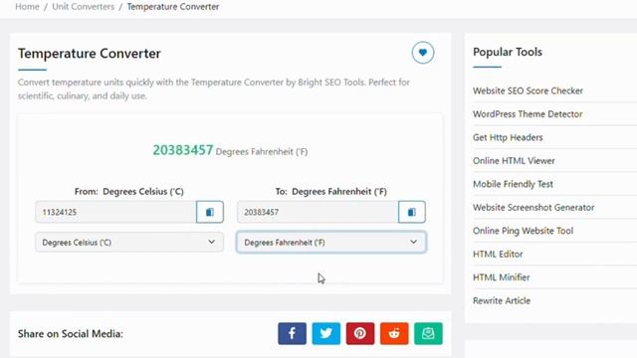Copy the Celsius input value
The height and width of the screenshot is (358, 637).
tap(210, 212)
